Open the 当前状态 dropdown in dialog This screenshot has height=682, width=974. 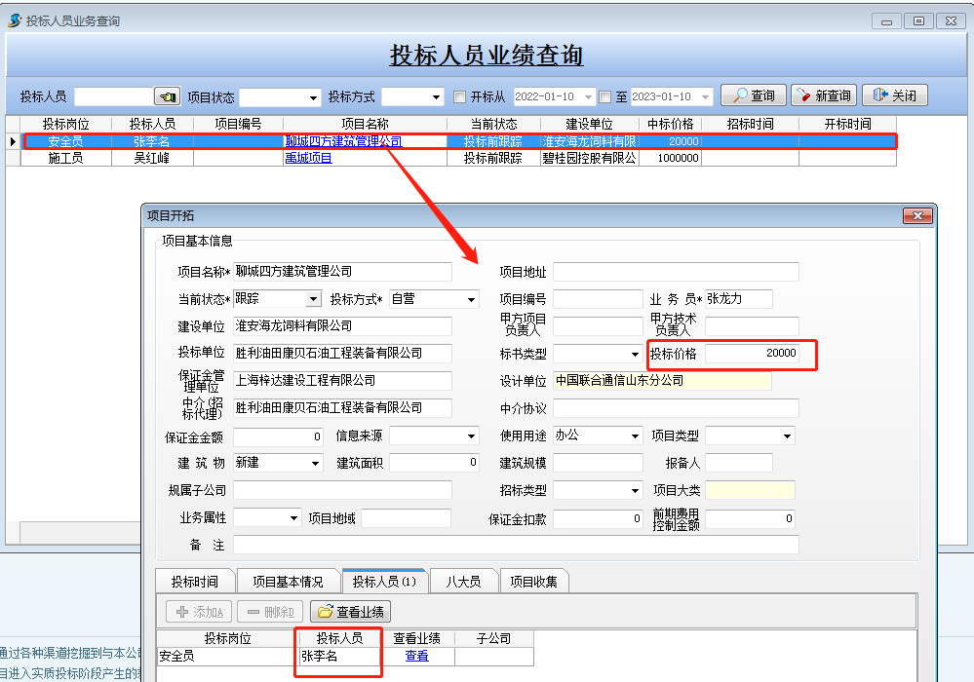point(313,299)
